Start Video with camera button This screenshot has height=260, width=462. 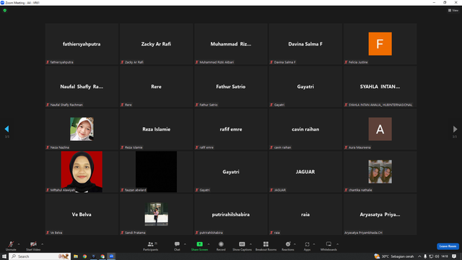click(33, 246)
